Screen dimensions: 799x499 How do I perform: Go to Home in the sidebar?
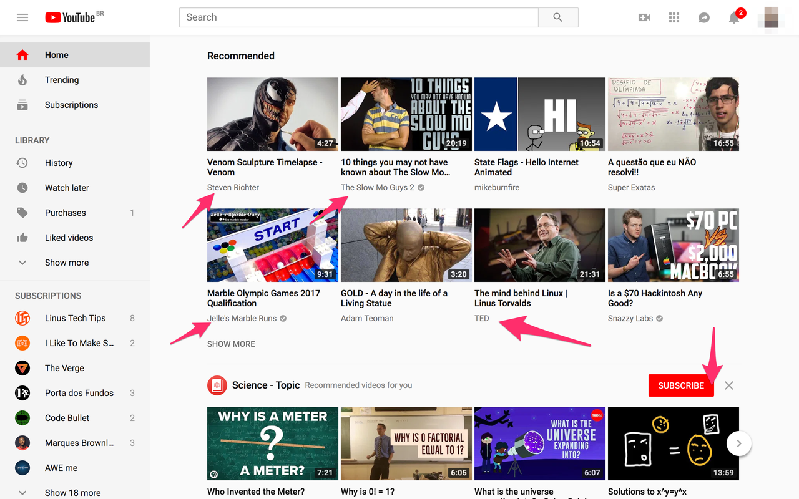coord(75,55)
